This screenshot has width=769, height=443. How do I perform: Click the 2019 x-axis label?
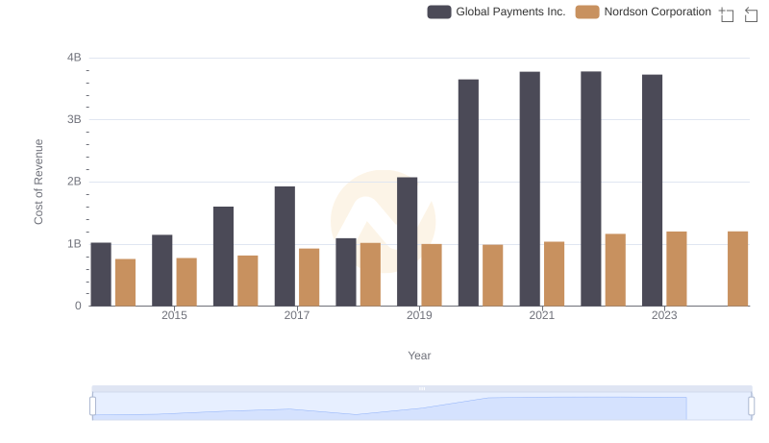click(419, 315)
